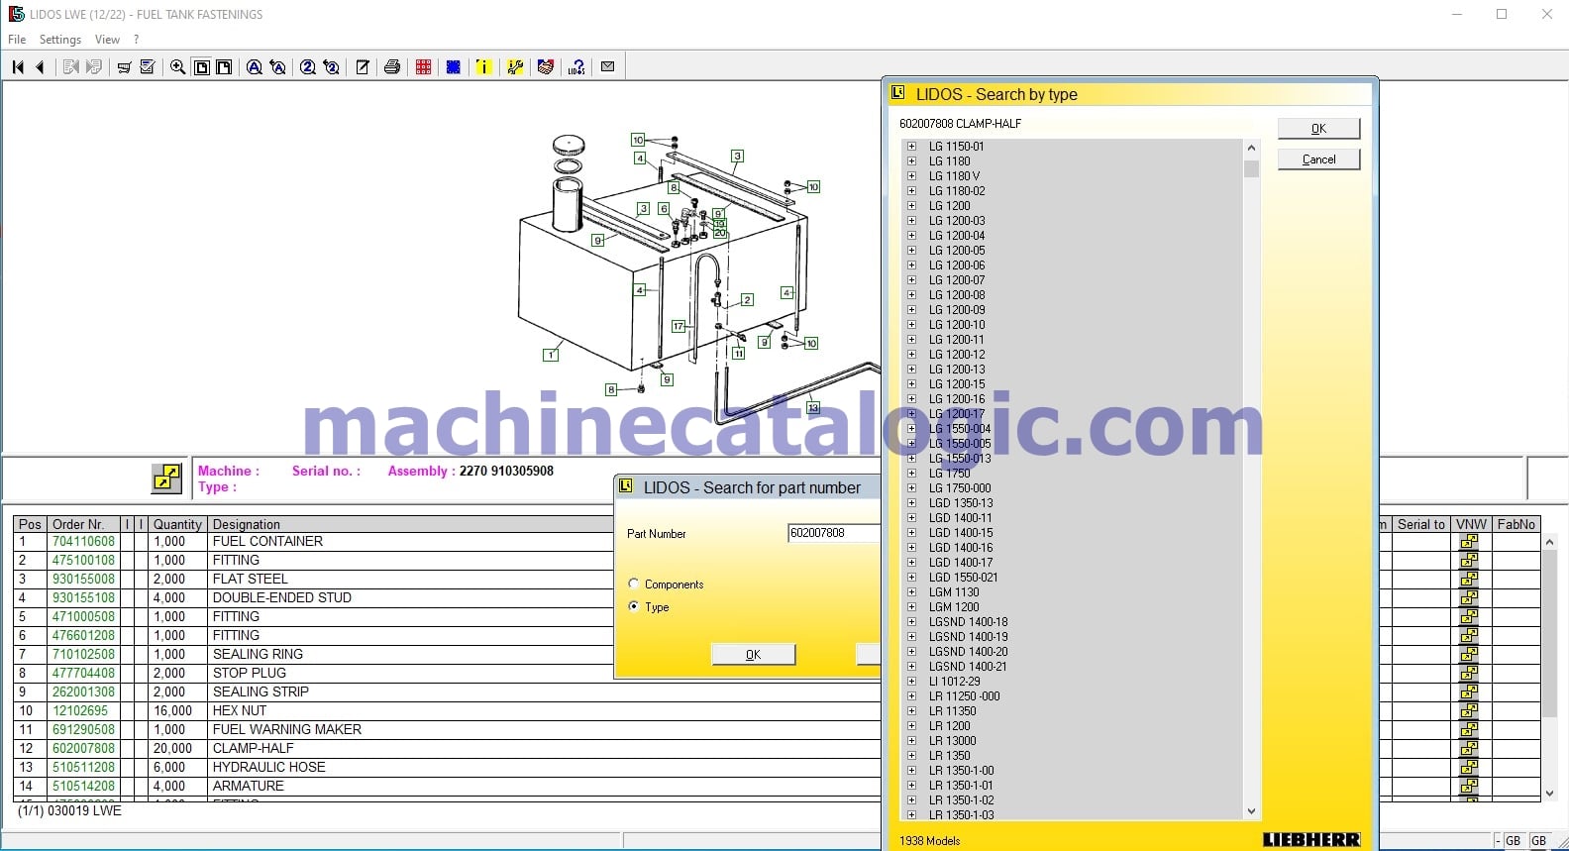Expand the LI 1012-29 tree node
Image resolution: width=1569 pixels, height=851 pixels.
(x=911, y=682)
